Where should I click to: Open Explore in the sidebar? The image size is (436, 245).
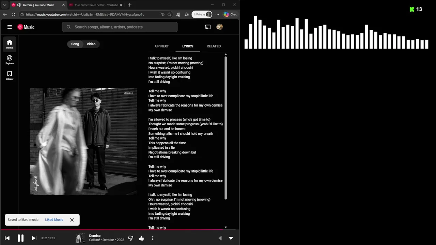tap(10, 60)
